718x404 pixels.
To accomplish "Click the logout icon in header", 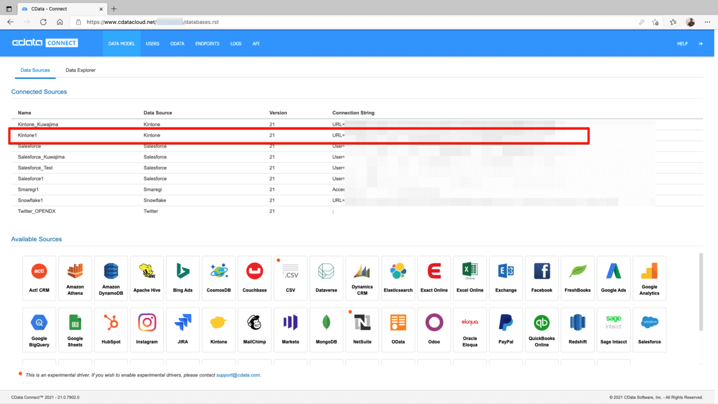I will click(x=701, y=44).
